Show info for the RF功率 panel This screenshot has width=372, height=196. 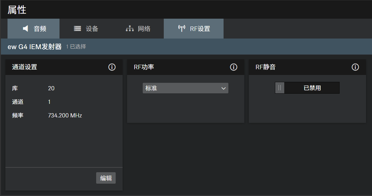point(233,67)
